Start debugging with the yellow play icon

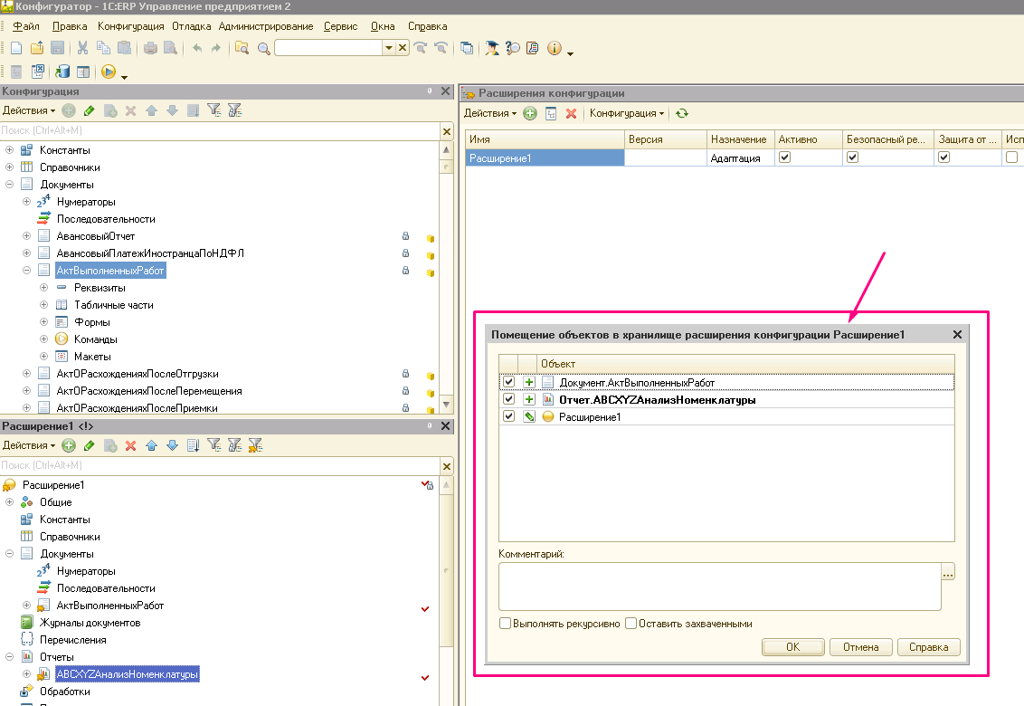pos(109,72)
